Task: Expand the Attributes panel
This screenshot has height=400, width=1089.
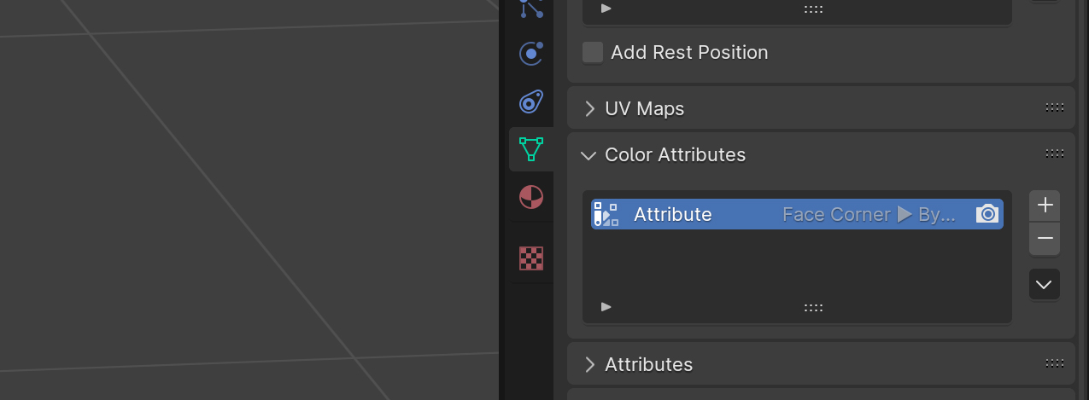Action: (x=589, y=364)
